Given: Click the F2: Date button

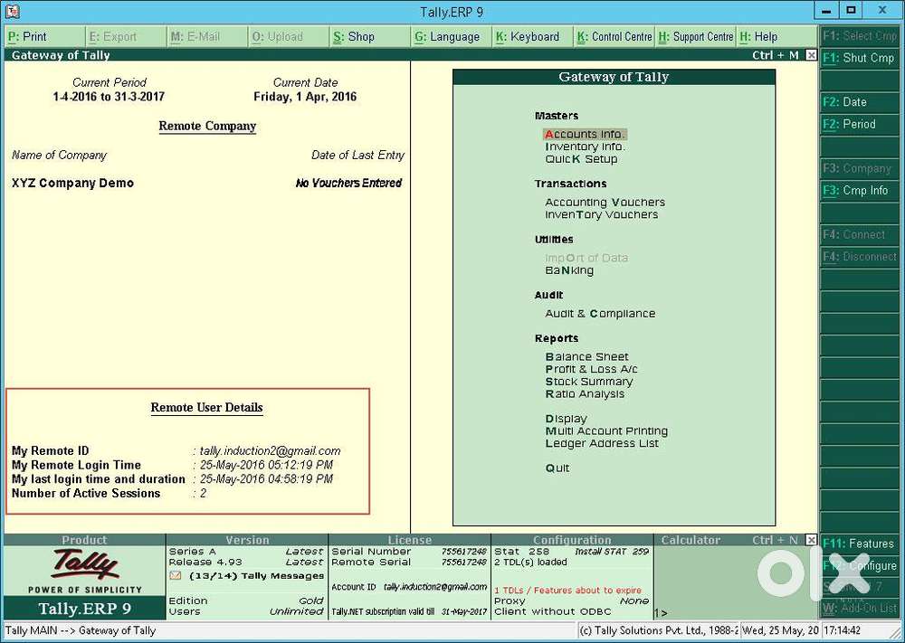Looking at the screenshot, I should point(860,102).
